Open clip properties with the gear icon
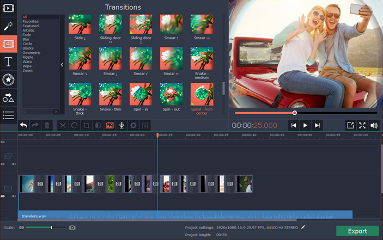This screenshot has height=240, width=383. coord(133,125)
